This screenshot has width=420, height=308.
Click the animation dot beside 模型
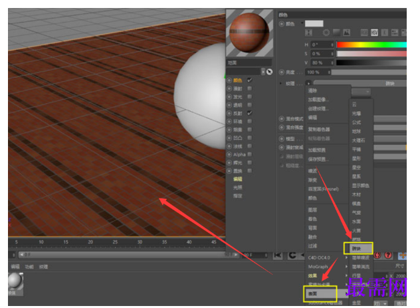[282, 138]
